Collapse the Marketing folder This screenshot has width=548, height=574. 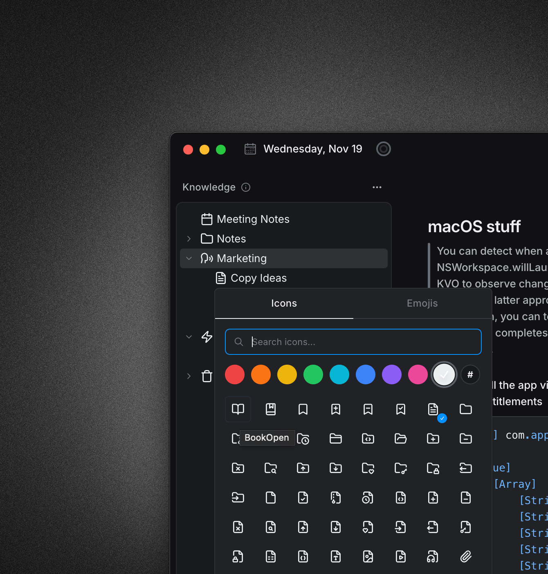pos(189,258)
